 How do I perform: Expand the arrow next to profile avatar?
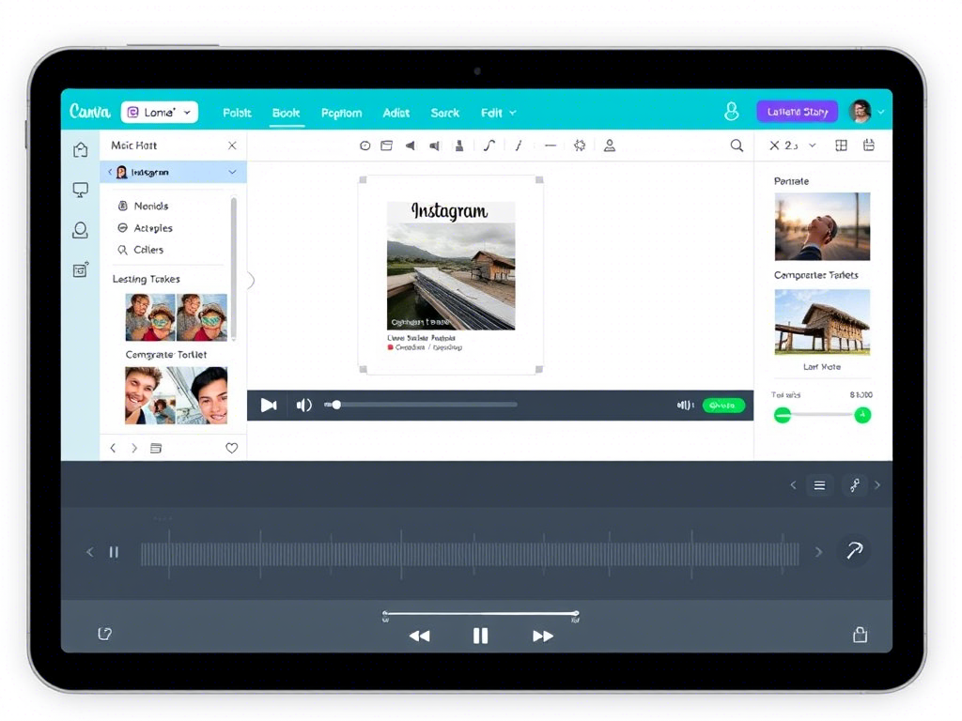tap(881, 113)
